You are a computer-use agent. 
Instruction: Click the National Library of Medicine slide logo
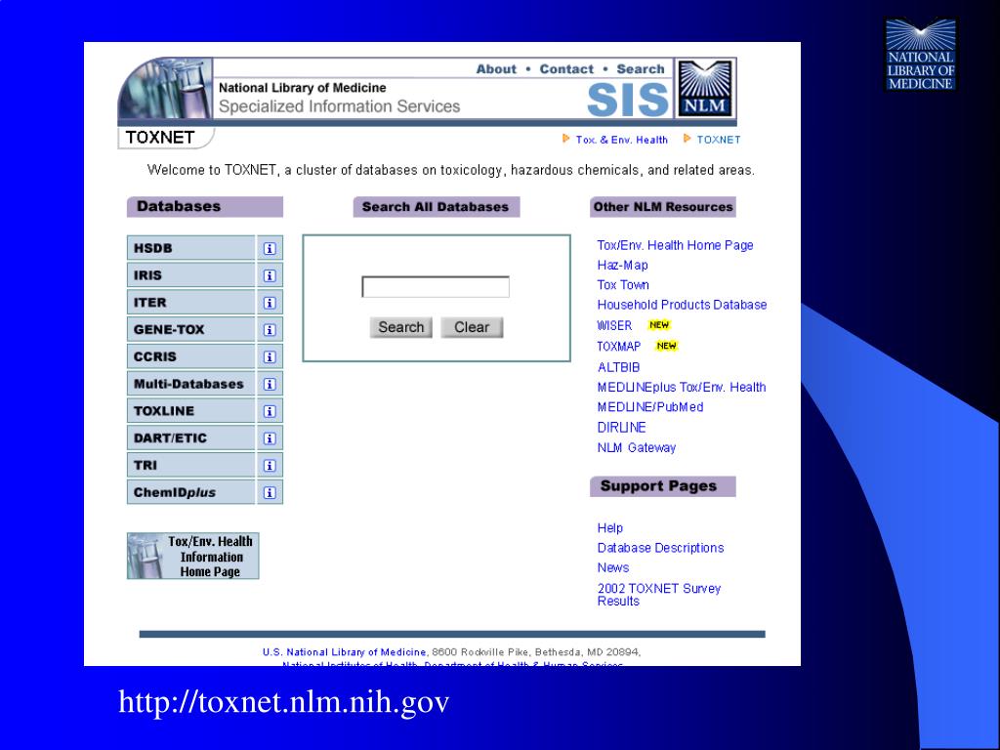[x=920, y=55]
